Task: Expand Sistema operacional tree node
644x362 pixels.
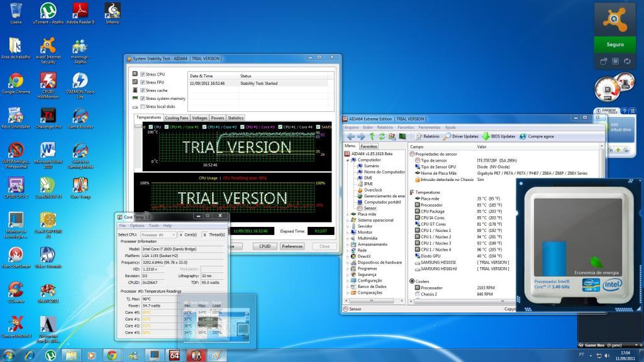Action: 348,221
